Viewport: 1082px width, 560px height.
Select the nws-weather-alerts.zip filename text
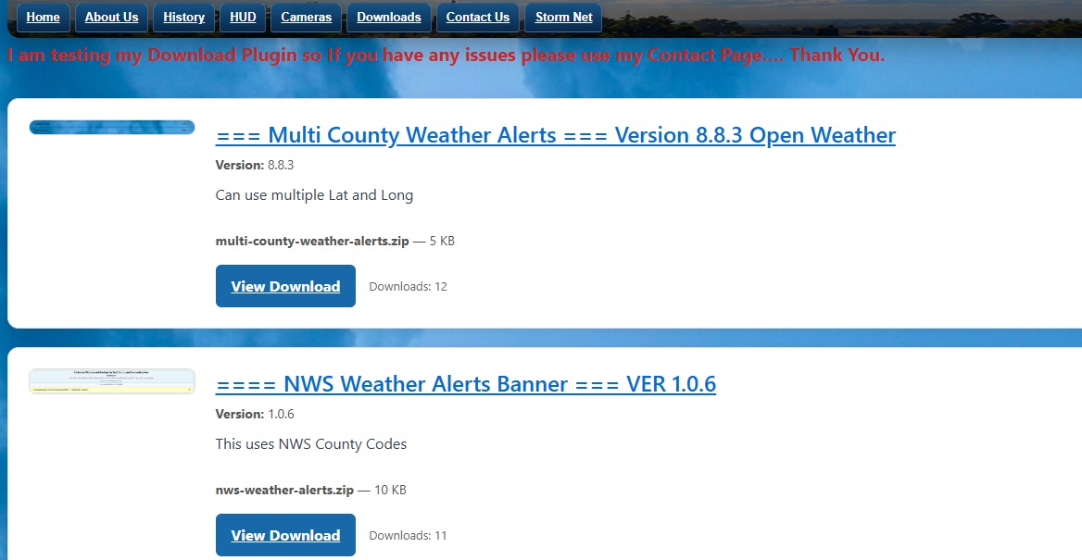click(284, 491)
